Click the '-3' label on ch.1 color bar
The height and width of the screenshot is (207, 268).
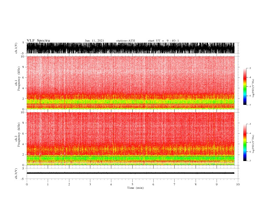pos(250,68)
